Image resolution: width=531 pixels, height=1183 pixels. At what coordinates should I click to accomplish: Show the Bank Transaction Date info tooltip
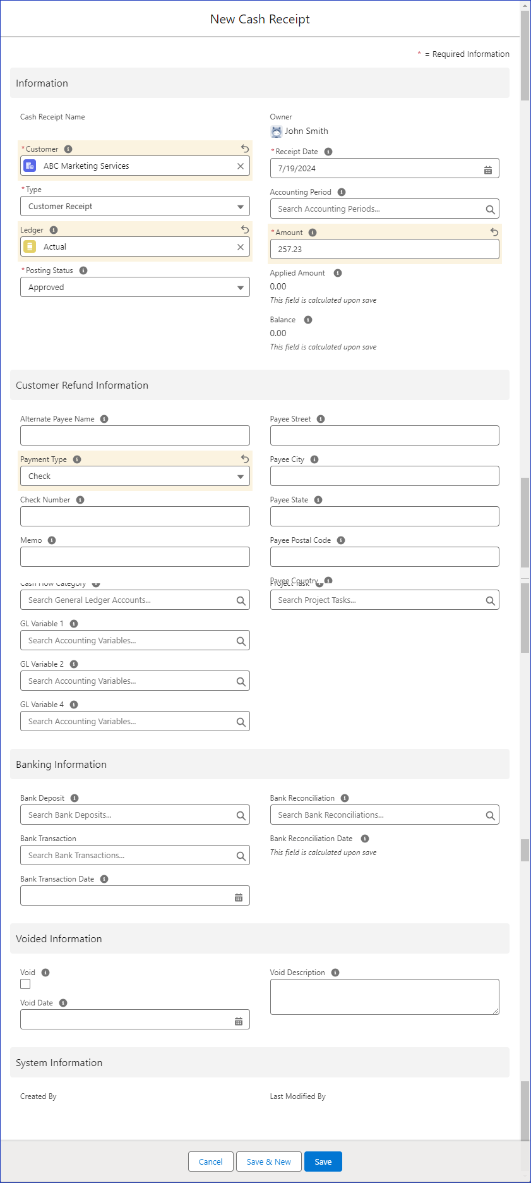tap(104, 879)
